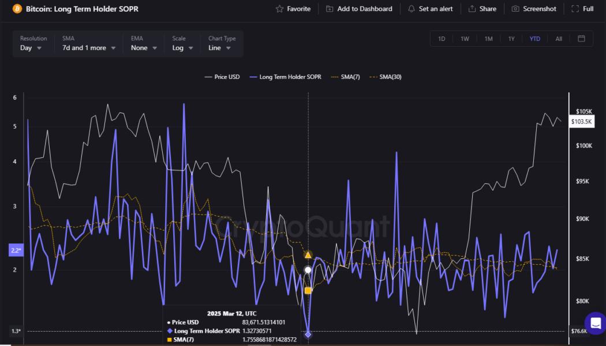Enter Full screen mode
The image size is (606, 346).
click(582, 9)
